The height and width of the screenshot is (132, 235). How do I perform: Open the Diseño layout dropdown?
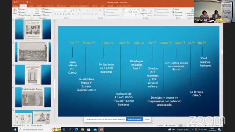[46, 9]
